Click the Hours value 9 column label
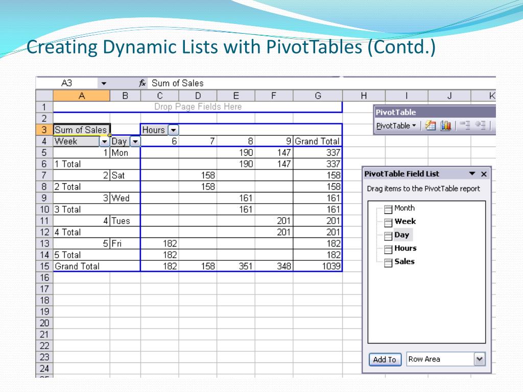Viewport: 523px width, 392px height. click(274, 141)
